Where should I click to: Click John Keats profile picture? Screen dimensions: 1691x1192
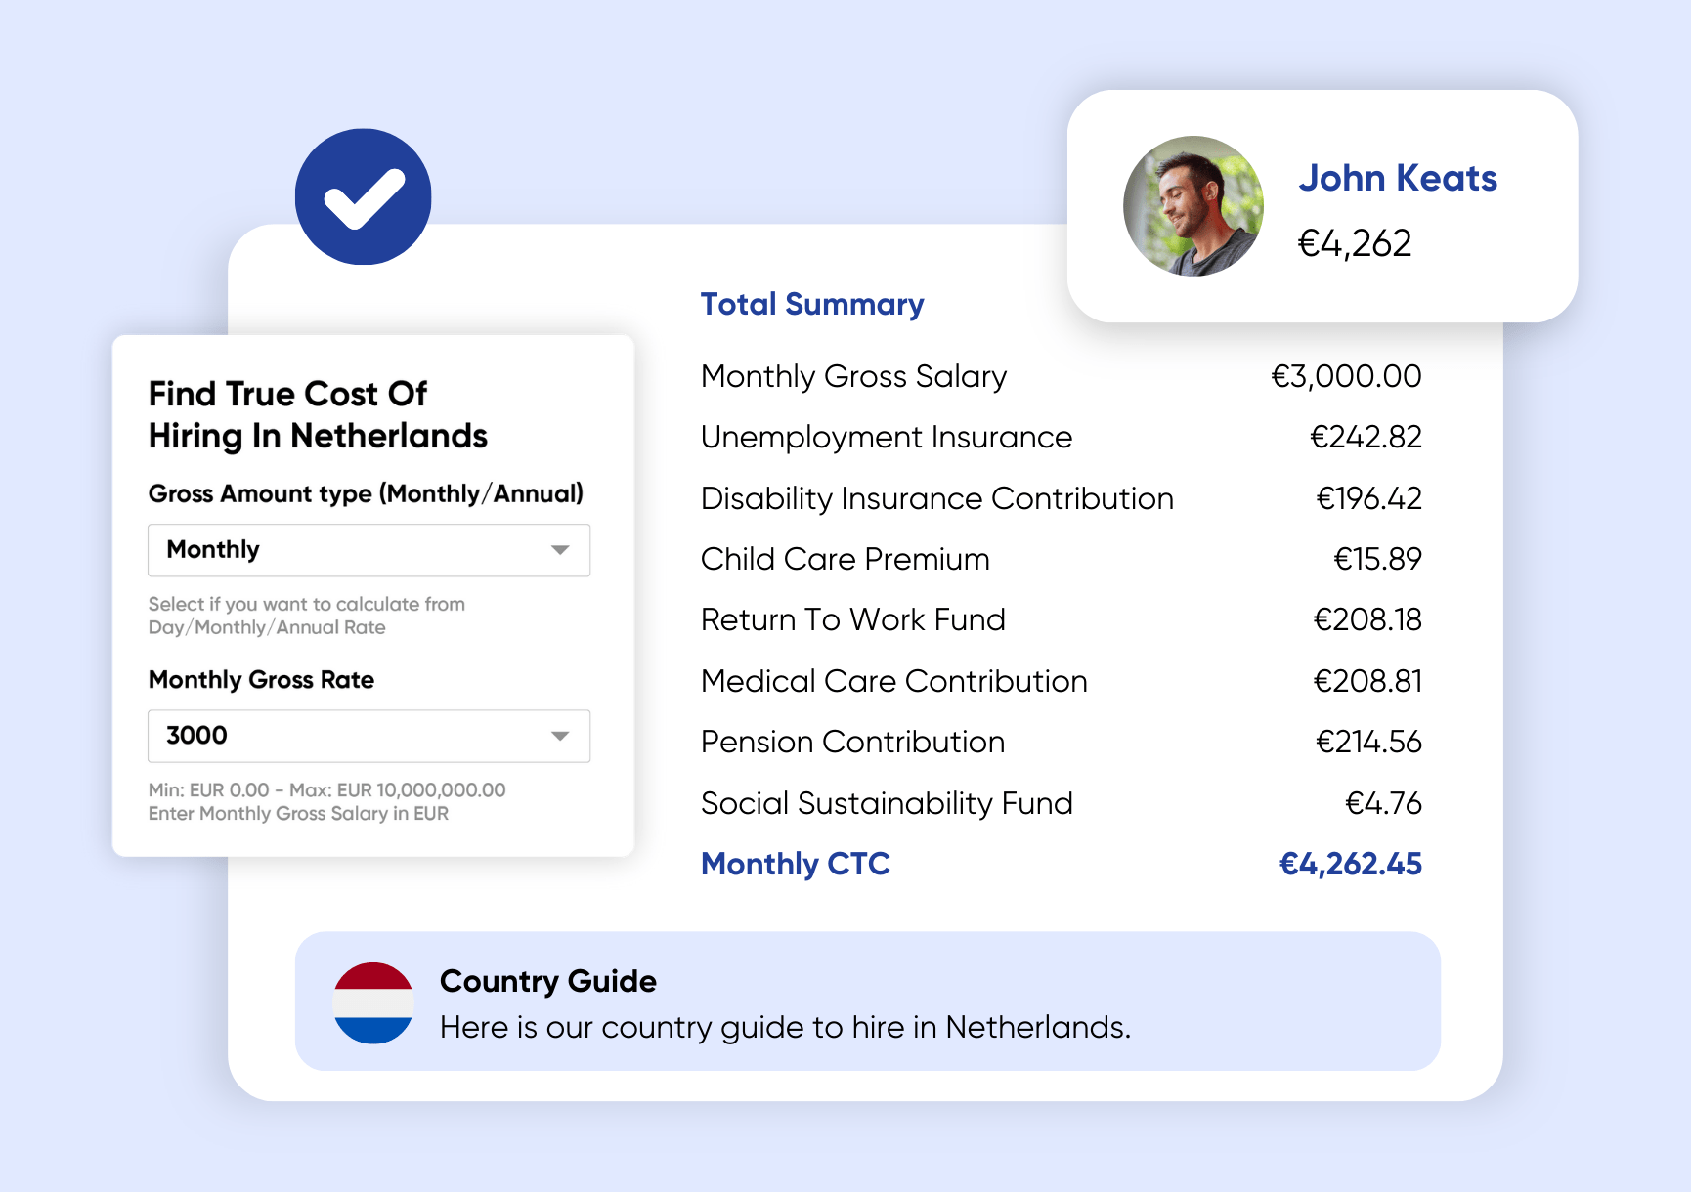1192,207
